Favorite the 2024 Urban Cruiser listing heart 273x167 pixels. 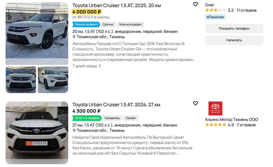pos(195,103)
